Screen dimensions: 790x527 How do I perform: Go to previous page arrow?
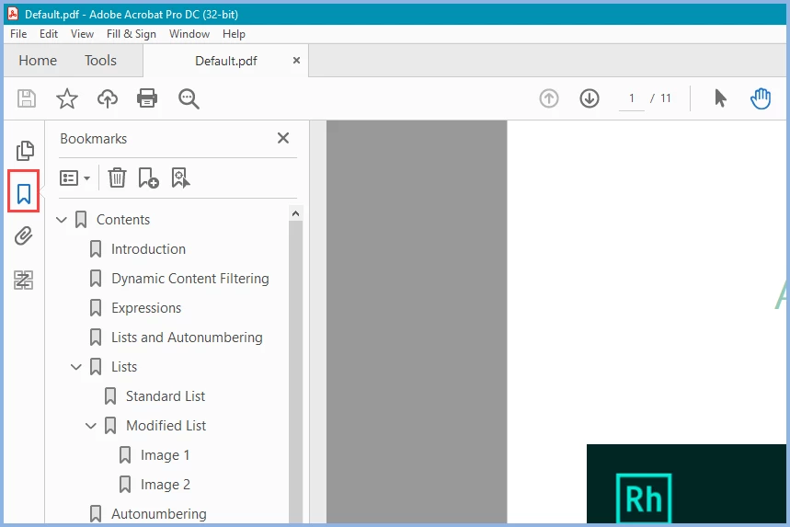(549, 98)
